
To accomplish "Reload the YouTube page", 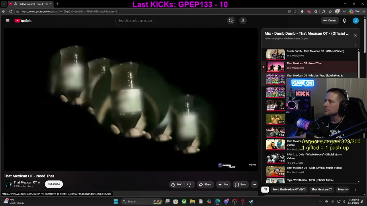I will (x=11, y=11).
